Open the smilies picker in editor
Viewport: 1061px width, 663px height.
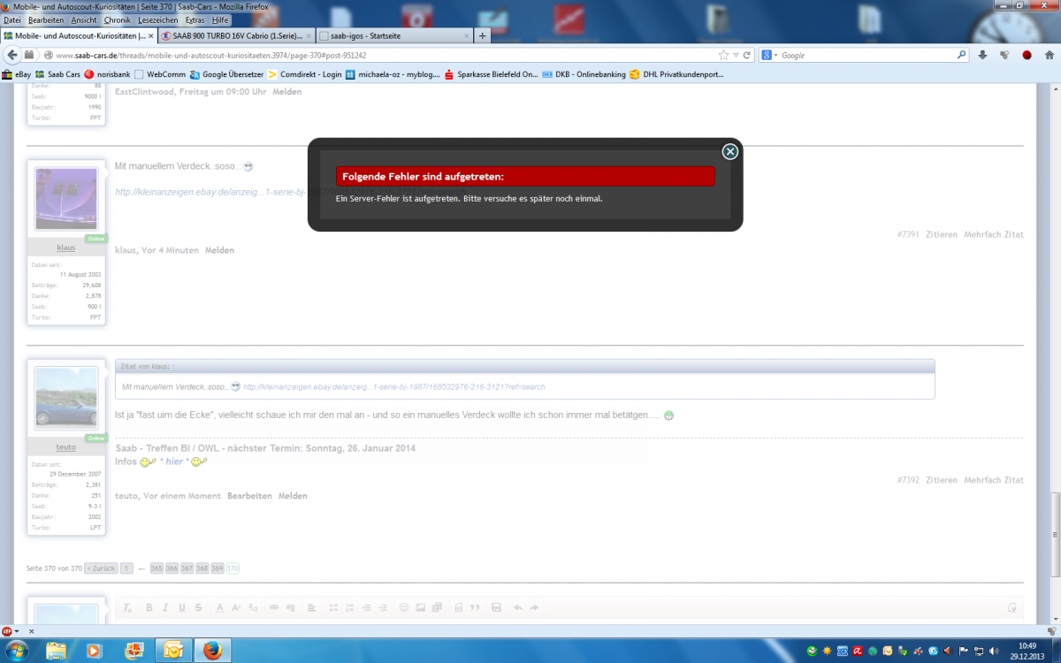[x=405, y=607]
